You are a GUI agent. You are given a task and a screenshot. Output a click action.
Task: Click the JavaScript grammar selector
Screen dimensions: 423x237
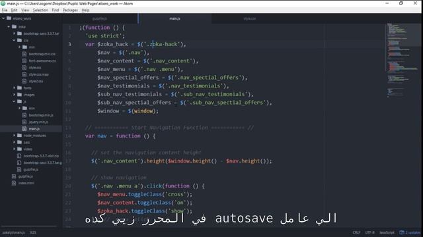pos(387,232)
